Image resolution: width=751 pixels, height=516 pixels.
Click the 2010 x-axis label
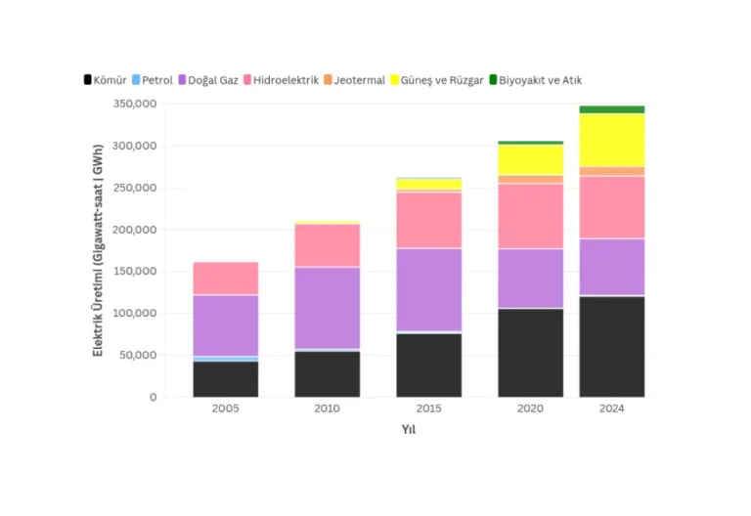coord(328,408)
